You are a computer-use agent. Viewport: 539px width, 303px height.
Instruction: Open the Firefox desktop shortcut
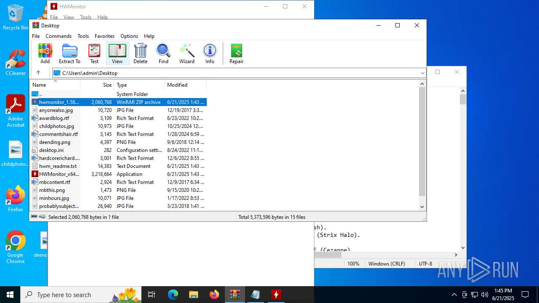click(x=16, y=199)
